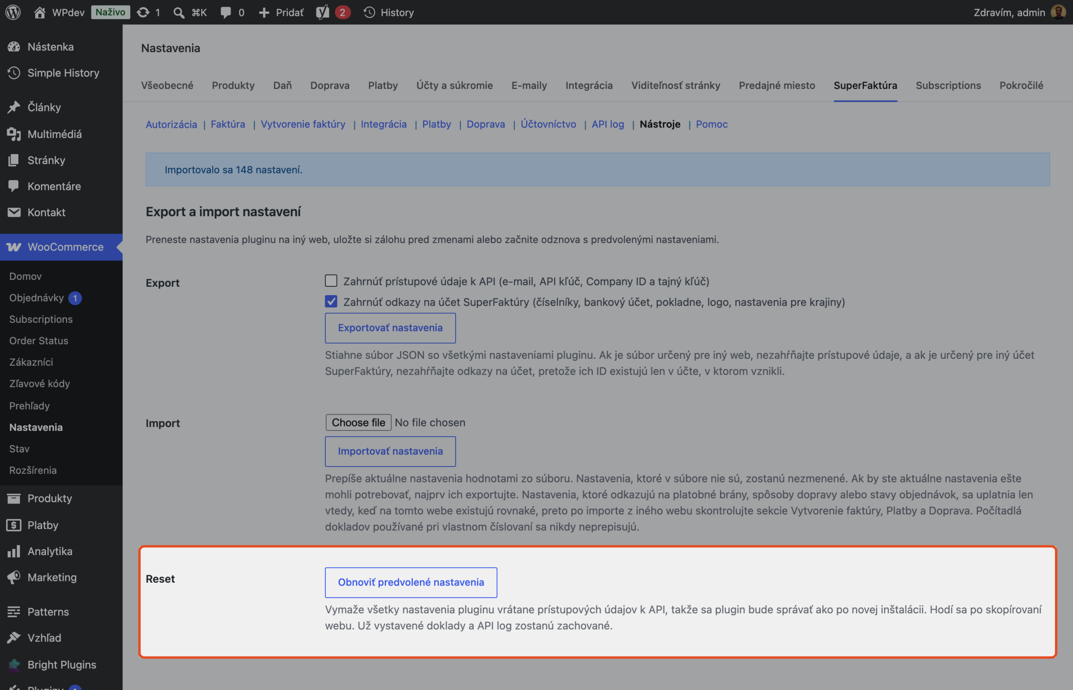Screen dimensions: 1073x690
Task: Open the Subscriptions settings tab
Action: click(x=948, y=85)
